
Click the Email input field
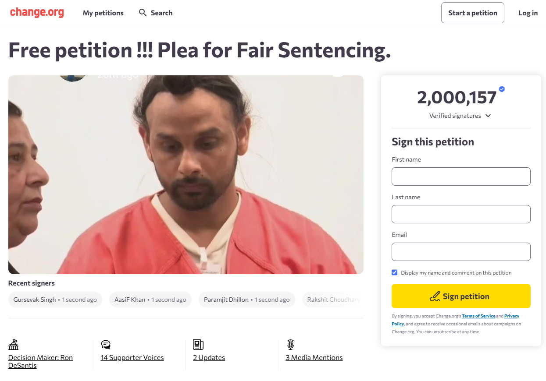click(461, 252)
